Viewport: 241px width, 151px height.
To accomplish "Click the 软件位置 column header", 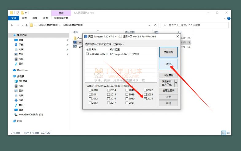I will (115, 49).
